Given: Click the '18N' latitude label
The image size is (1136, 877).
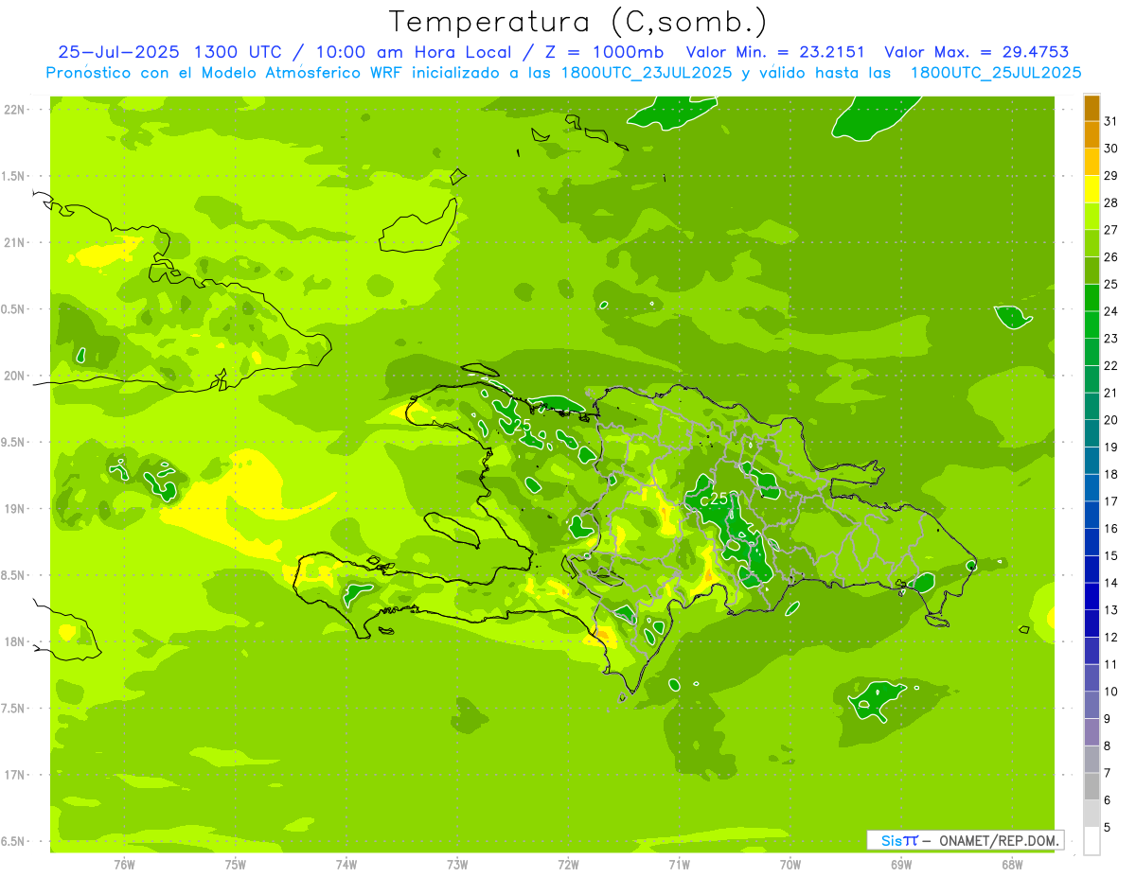Looking at the screenshot, I should coord(14,641).
